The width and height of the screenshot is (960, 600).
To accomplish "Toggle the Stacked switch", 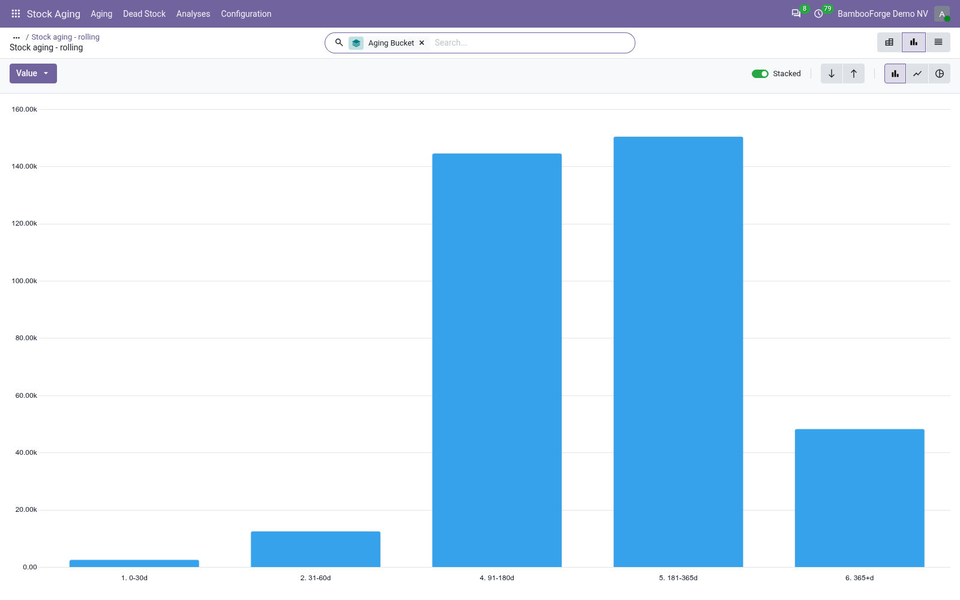I will click(760, 74).
